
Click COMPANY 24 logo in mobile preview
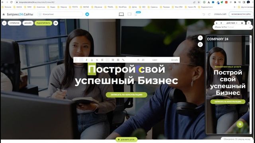(218, 39)
